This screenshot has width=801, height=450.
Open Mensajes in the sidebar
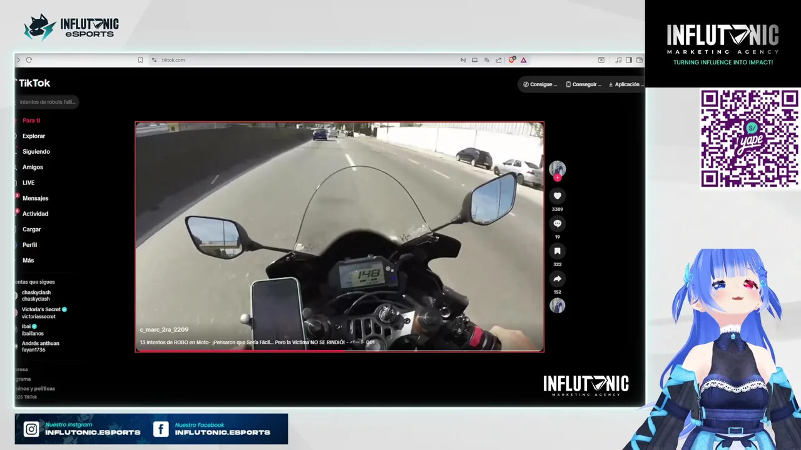tap(35, 199)
